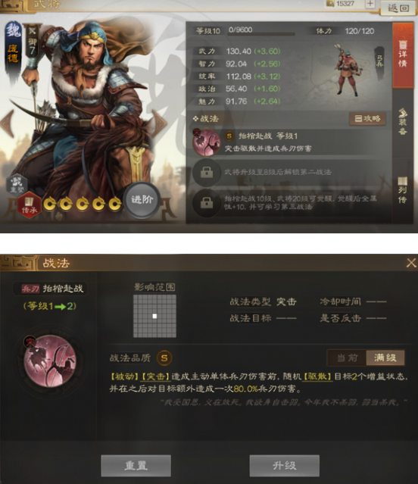Select the archer troop figure preview
This screenshot has height=484, width=418.
coord(348,70)
